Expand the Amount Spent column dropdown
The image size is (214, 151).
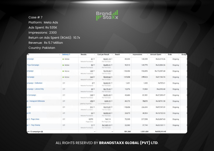[x=166, y=54]
